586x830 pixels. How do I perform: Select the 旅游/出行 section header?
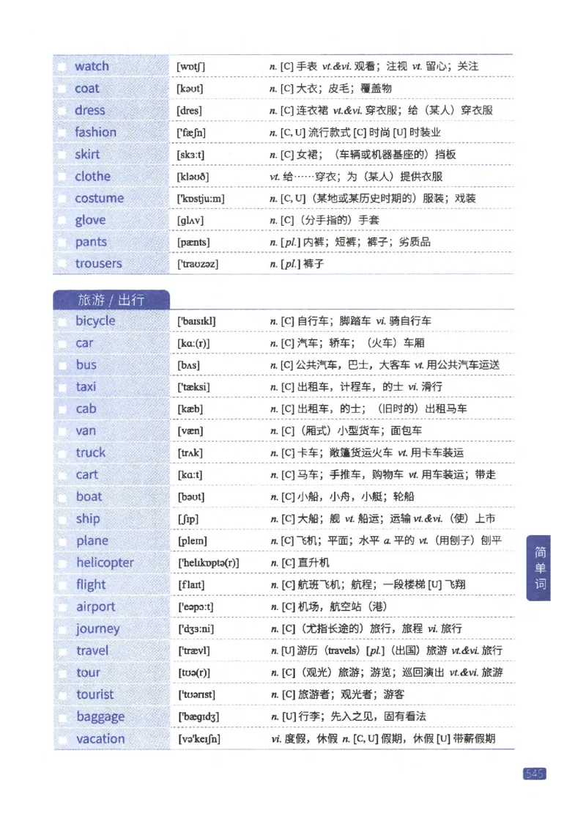[111, 299]
